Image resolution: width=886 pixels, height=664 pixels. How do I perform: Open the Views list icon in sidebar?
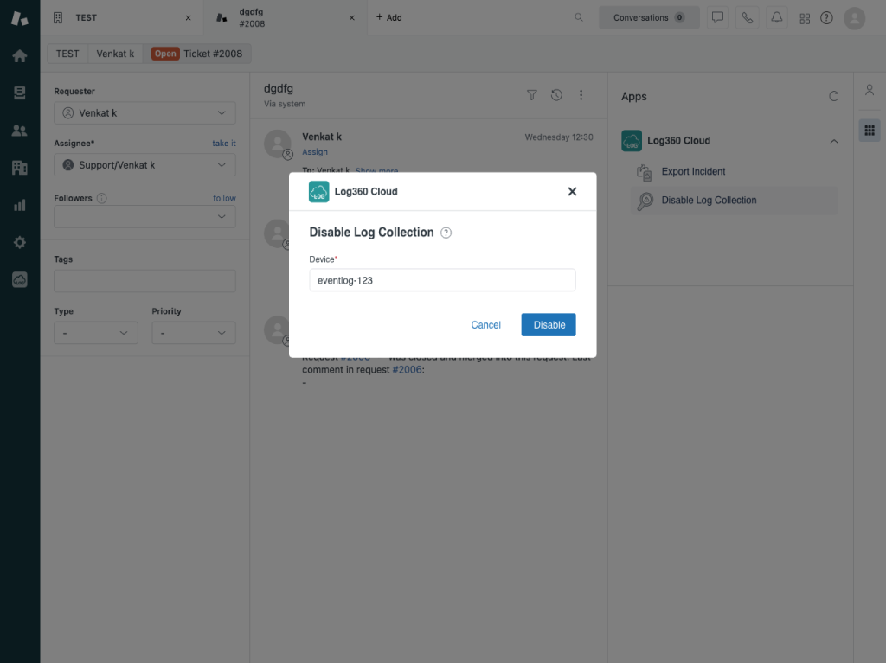coord(20,93)
